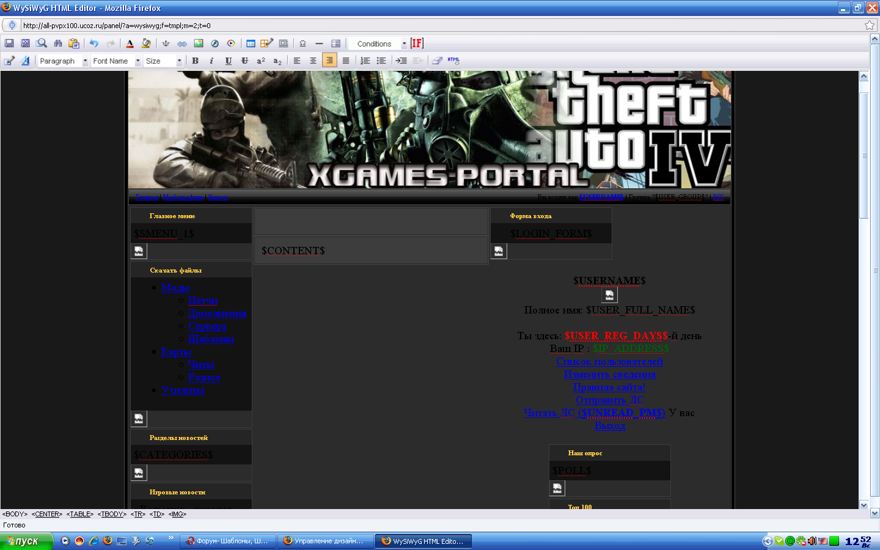880x550 pixels.
Task: Click the Сервера link
Action: (207, 326)
